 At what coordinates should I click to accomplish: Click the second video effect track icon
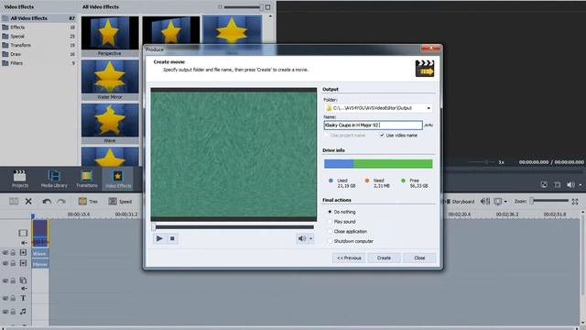pyautogui.click(x=23, y=263)
